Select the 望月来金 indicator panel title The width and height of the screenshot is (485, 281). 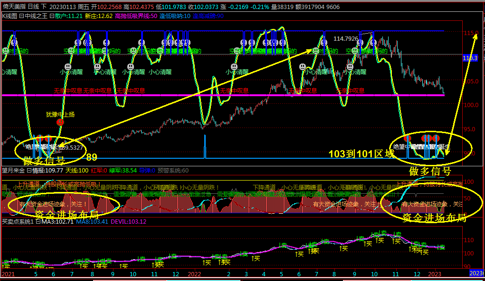pos(13,171)
